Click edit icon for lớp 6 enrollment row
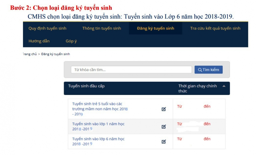This screenshot has width=256, height=155. [164, 142]
